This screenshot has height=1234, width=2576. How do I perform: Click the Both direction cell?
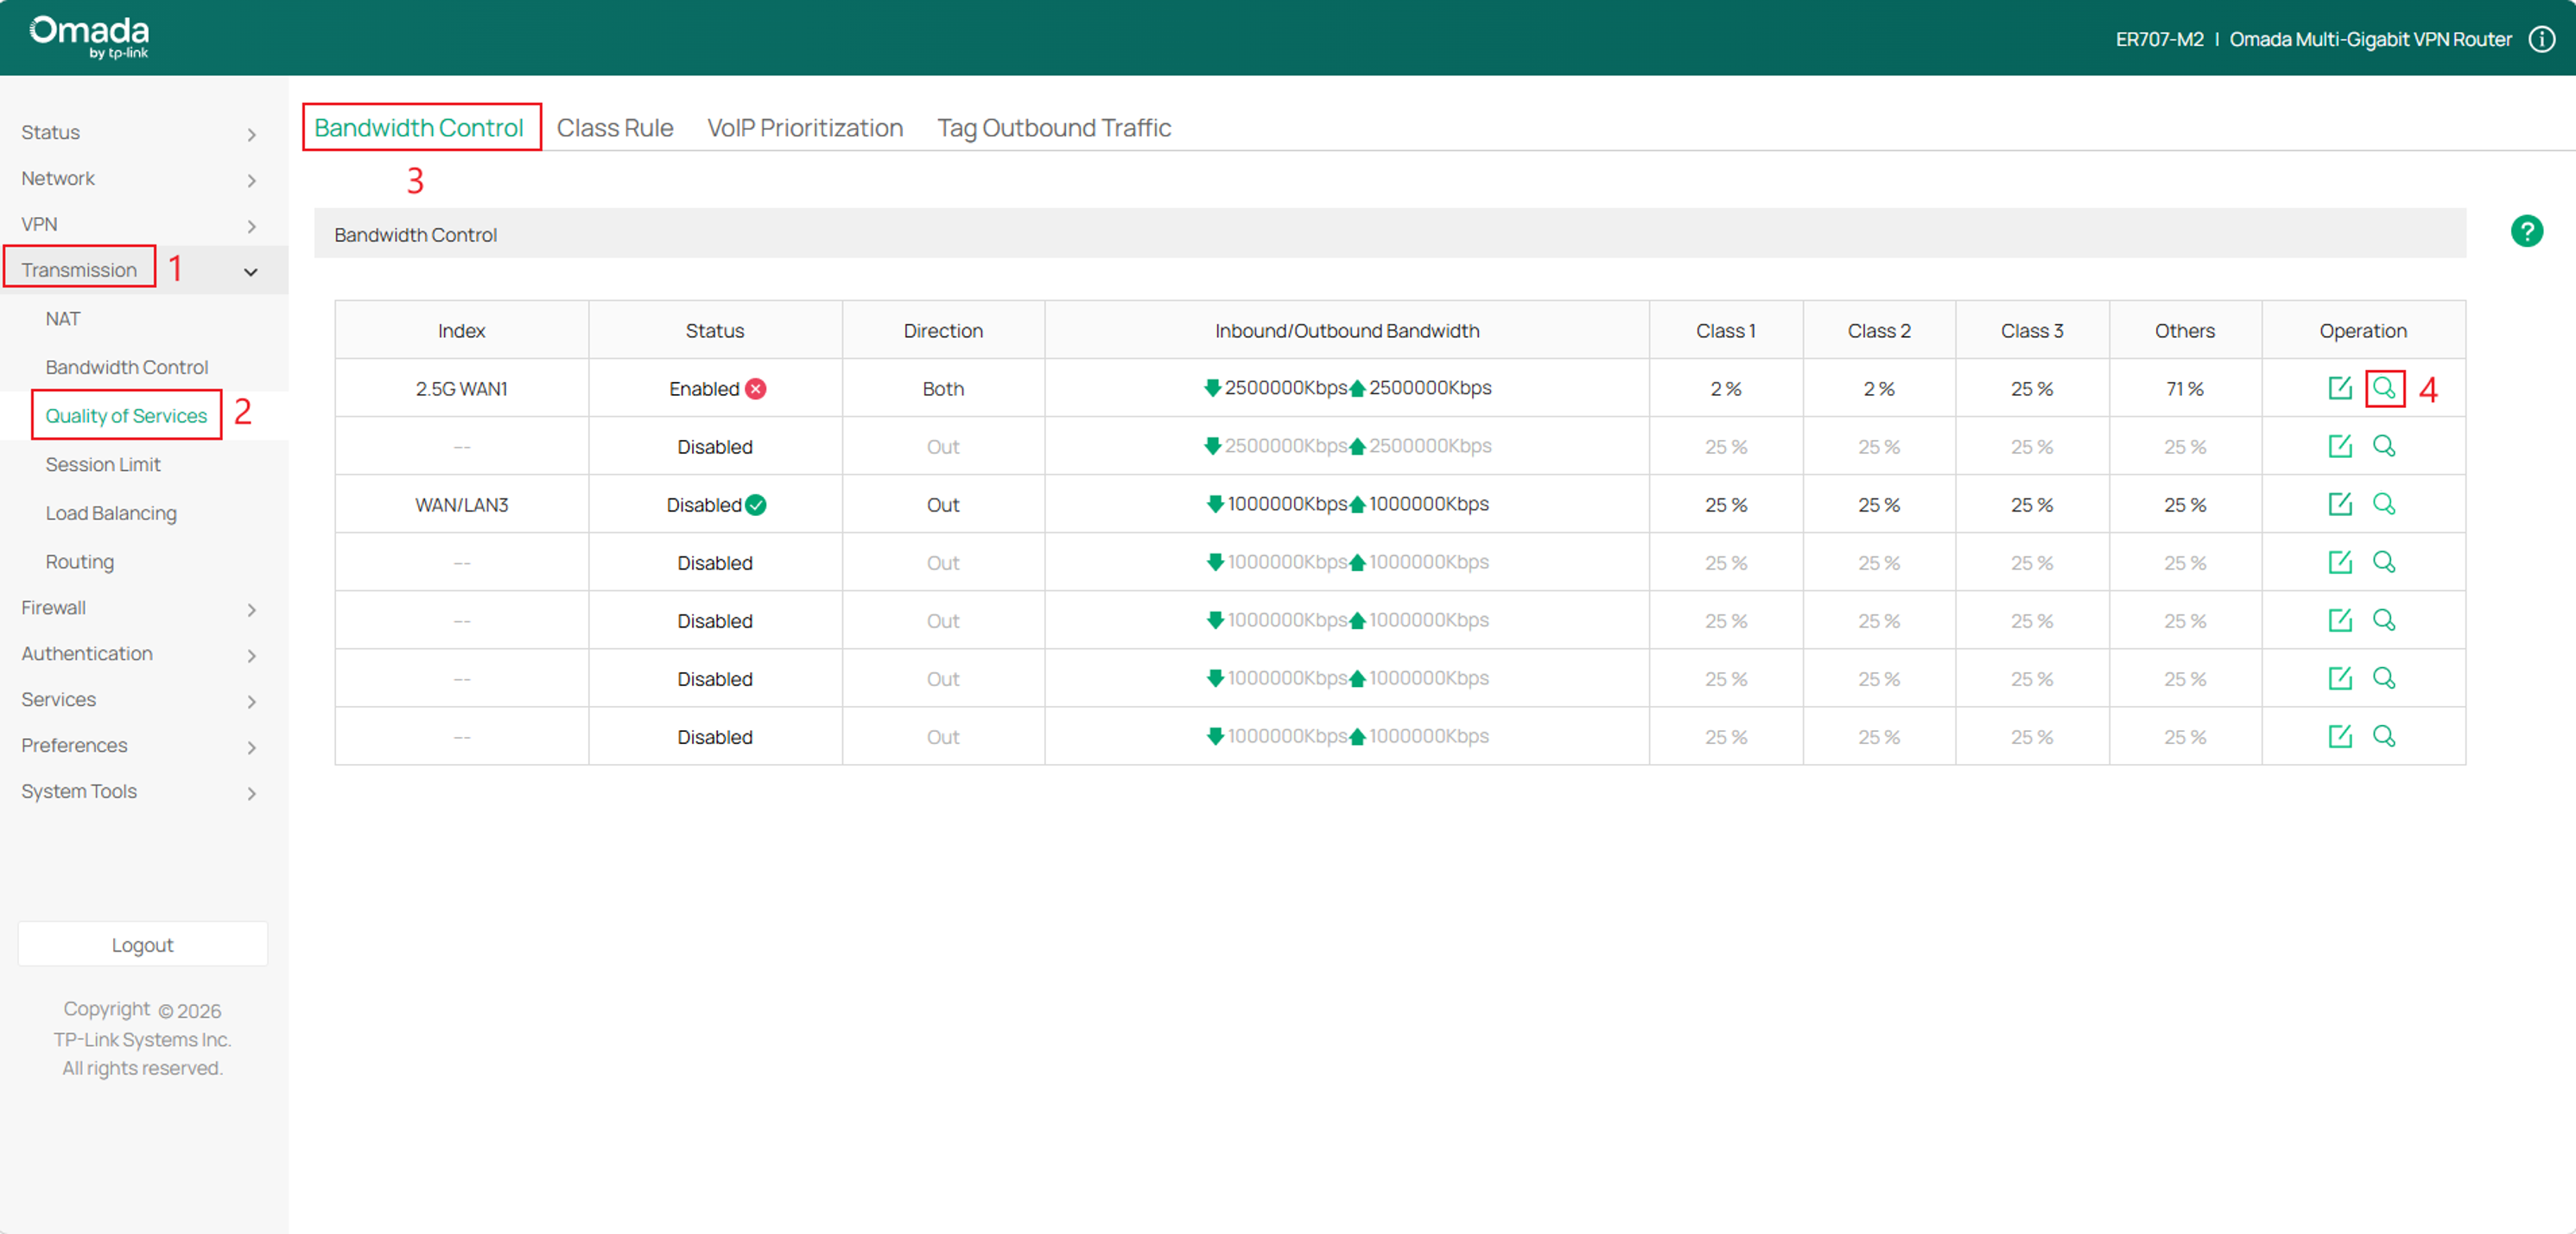click(943, 388)
